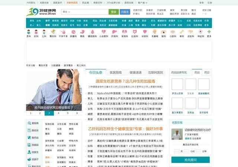
Task: Switch to the 互联网医院 tab
Action: point(155,73)
